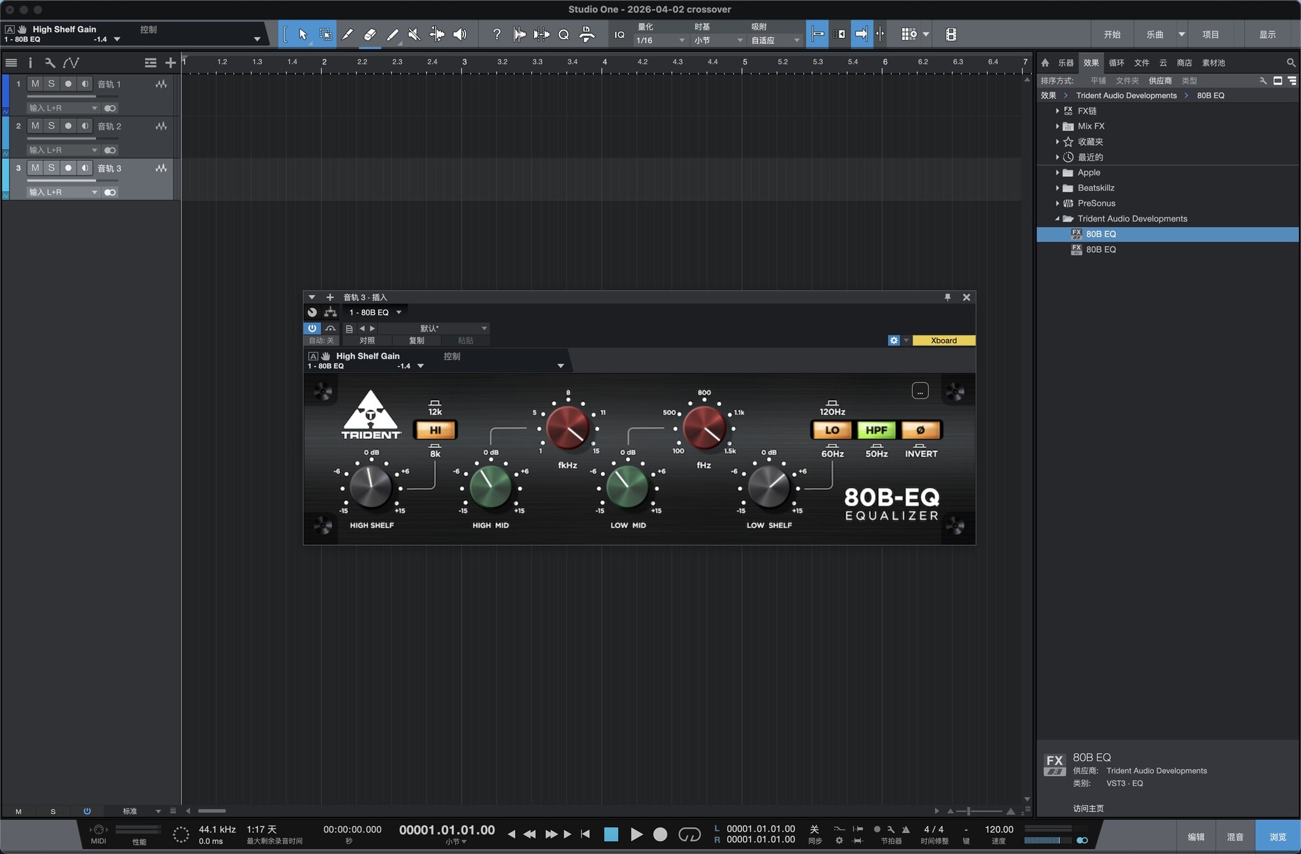Toggle the 80B EQ plugin power button

click(x=312, y=329)
